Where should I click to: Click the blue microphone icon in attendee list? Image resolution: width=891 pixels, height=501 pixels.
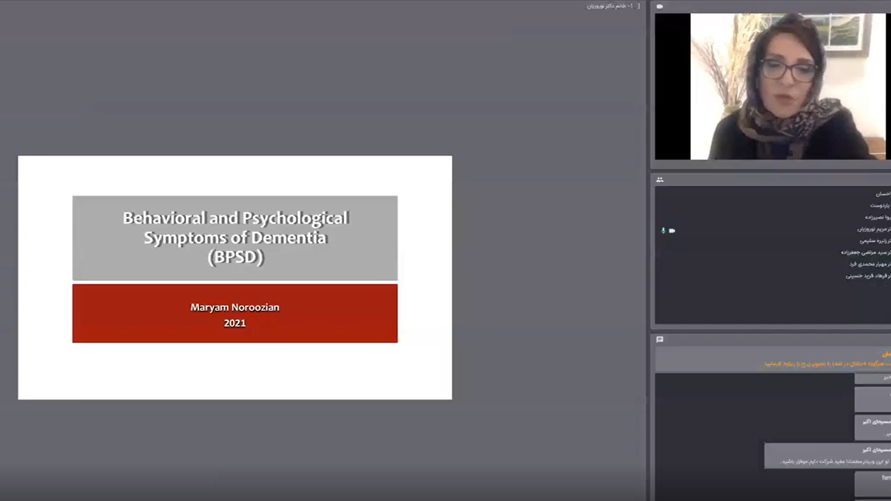(x=663, y=230)
